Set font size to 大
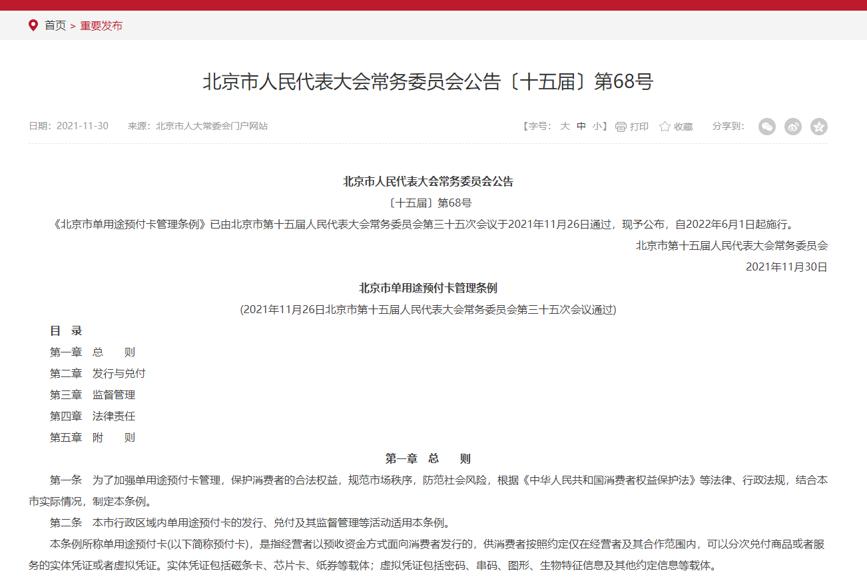 click(565, 126)
